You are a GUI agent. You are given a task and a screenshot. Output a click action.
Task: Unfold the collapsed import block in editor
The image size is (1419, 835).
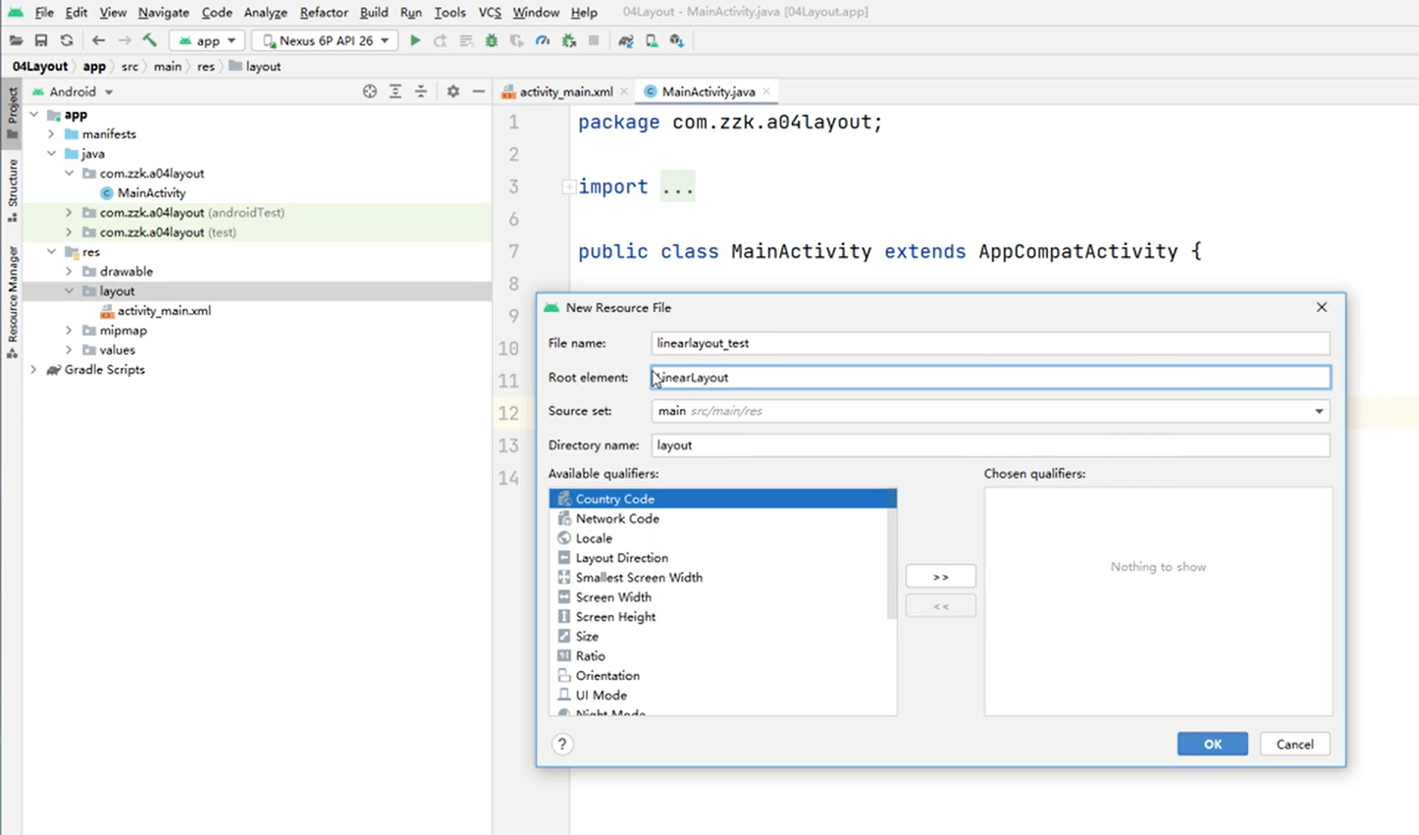coord(568,186)
